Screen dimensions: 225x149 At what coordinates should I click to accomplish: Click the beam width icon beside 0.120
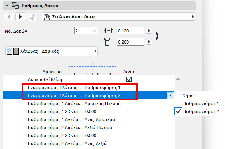[108, 31]
